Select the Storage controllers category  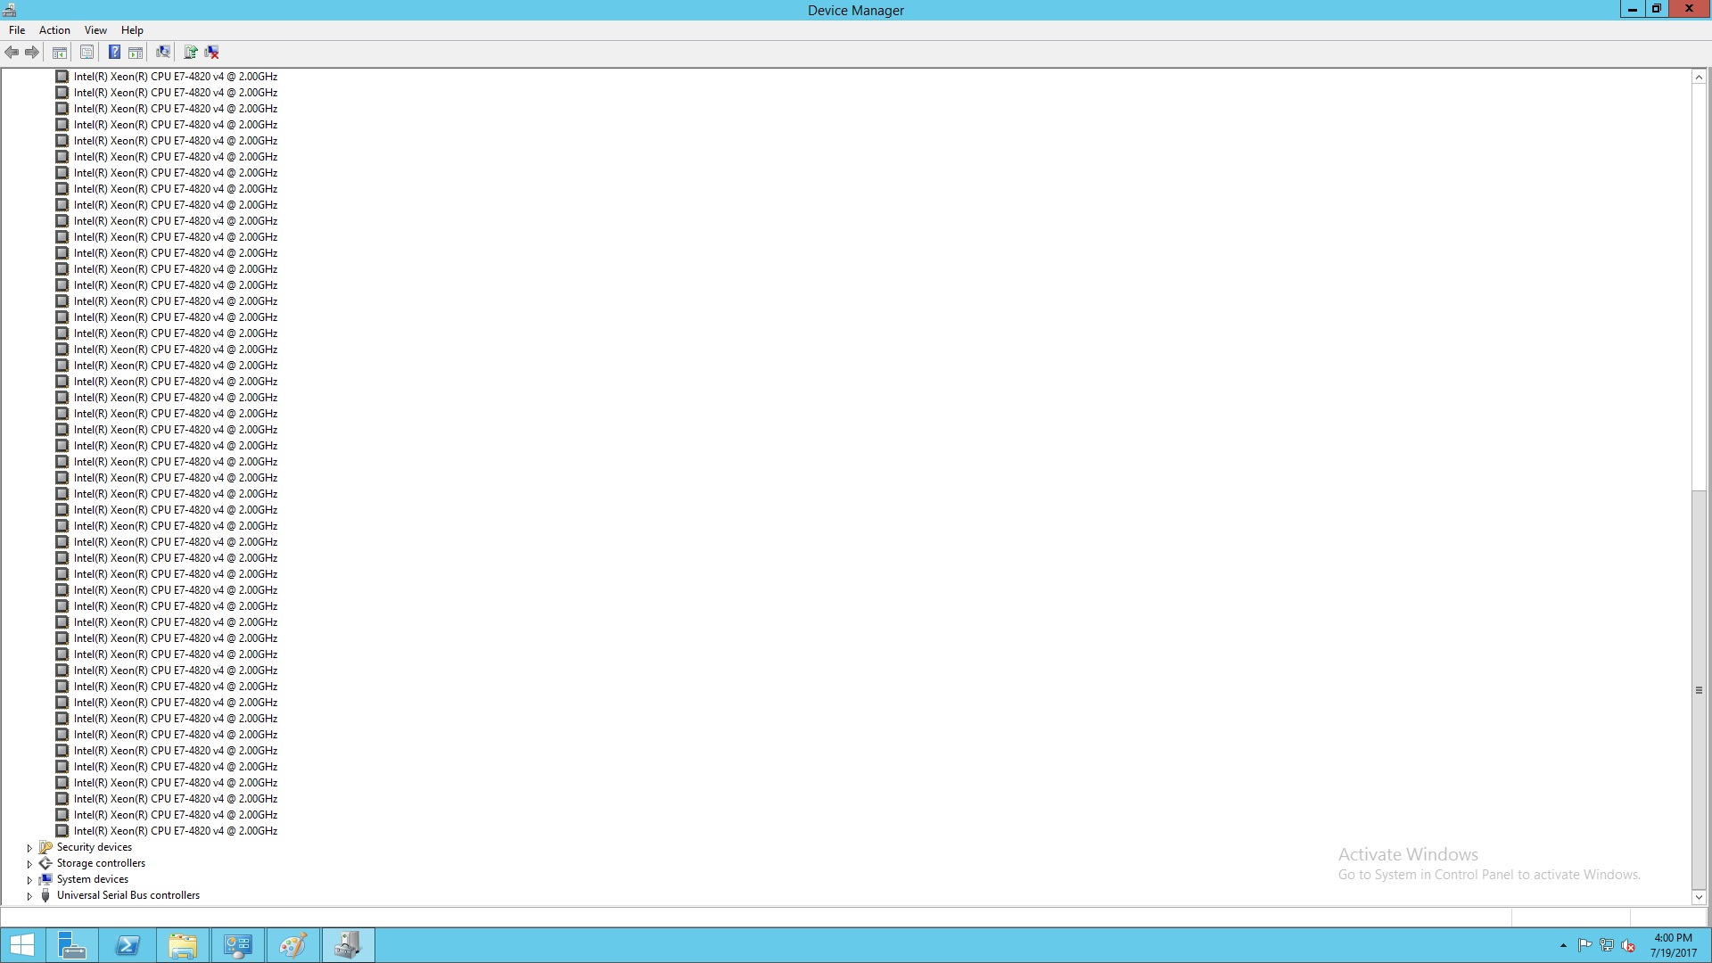(101, 863)
